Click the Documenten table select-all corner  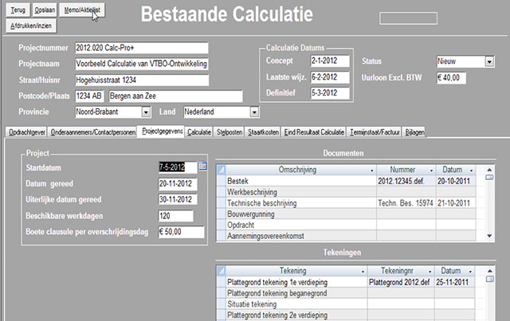coord(222,170)
